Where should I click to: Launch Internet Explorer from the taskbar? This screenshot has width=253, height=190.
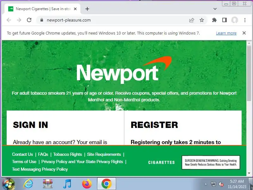28,184
